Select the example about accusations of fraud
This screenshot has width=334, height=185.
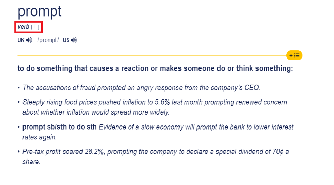point(142,87)
